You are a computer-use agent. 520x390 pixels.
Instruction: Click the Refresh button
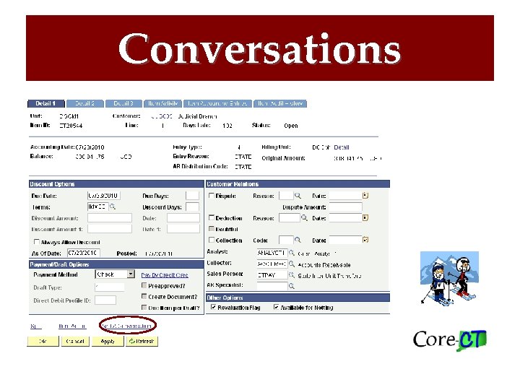click(142, 341)
